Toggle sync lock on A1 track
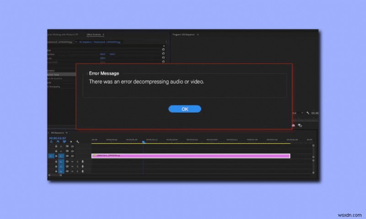This screenshot has width=366, height=219. (x=67, y=162)
